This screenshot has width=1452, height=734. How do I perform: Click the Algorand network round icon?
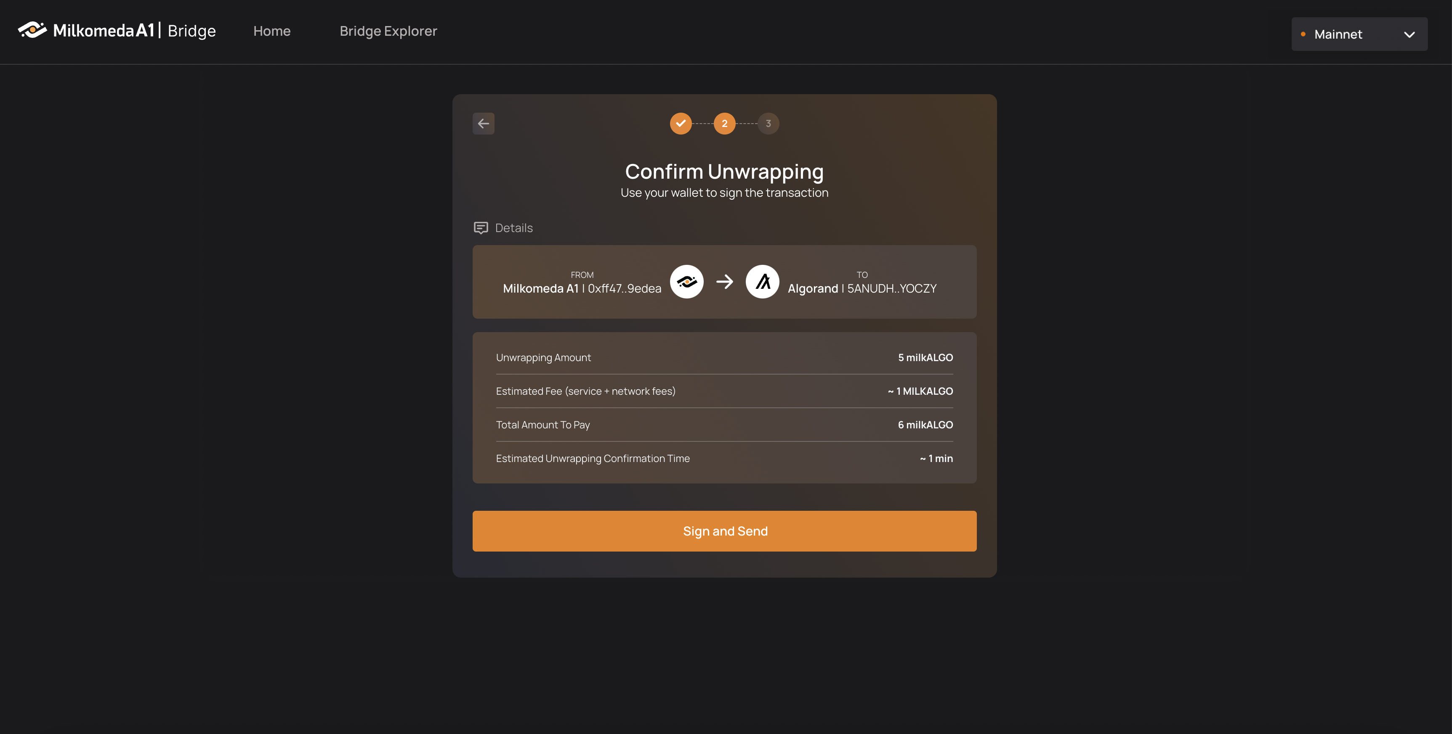coord(762,281)
